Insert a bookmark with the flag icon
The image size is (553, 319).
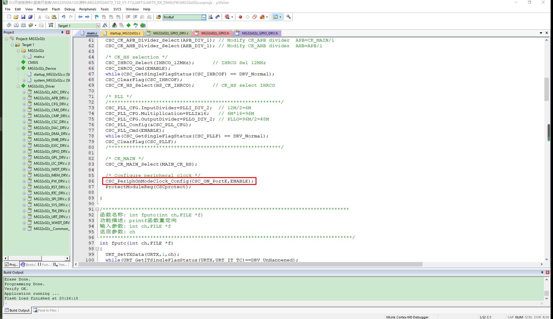(x=97, y=17)
